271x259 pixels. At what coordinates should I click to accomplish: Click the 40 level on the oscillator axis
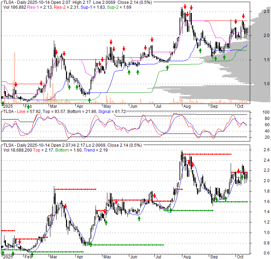[x=267, y=131]
